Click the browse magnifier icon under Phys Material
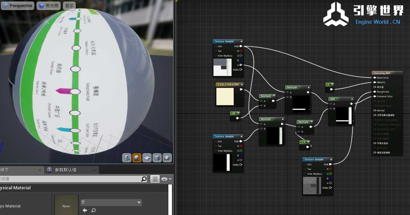Image resolution: width=410 pixels, height=215 pixels. [94, 210]
